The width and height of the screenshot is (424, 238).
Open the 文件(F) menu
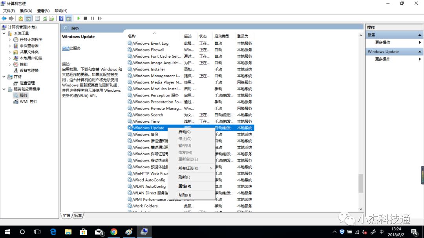(x=9, y=11)
